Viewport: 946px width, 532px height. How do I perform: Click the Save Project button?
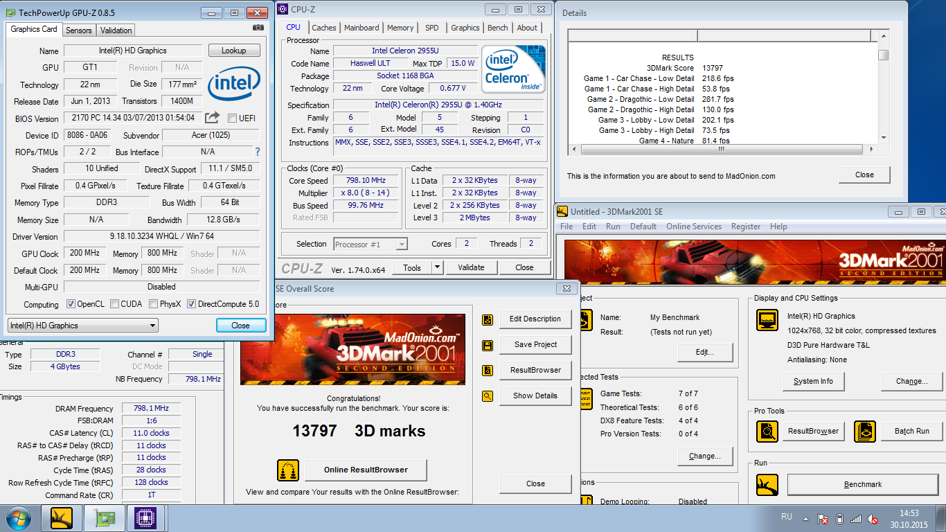click(x=535, y=345)
